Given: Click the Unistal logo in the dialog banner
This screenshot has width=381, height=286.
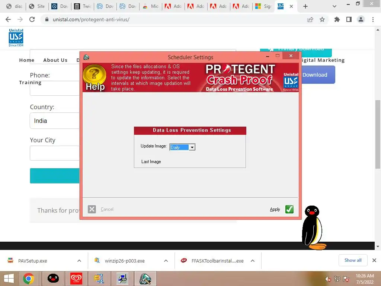Looking at the screenshot, I should tap(291, 82).
